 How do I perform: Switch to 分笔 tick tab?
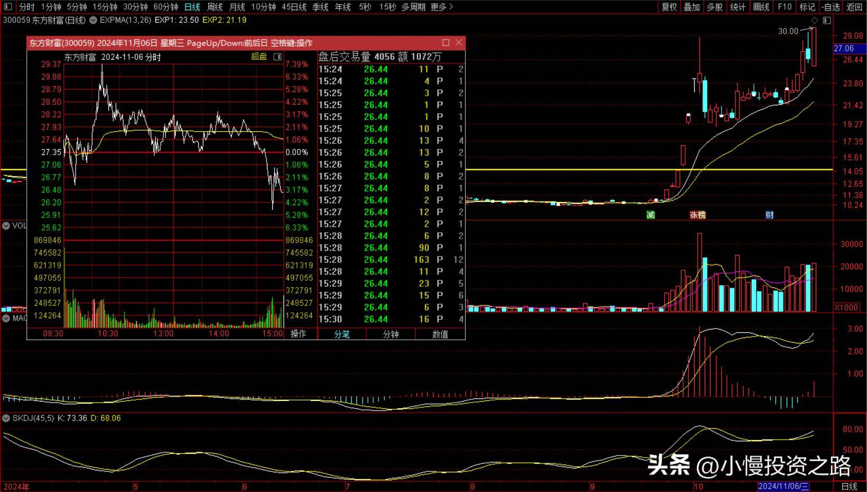(x=342, y=334)
